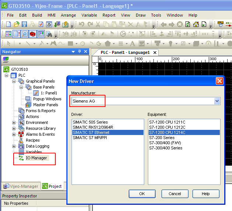
Task: Click the Undo toolbar icon
Action: pos(82,24)
